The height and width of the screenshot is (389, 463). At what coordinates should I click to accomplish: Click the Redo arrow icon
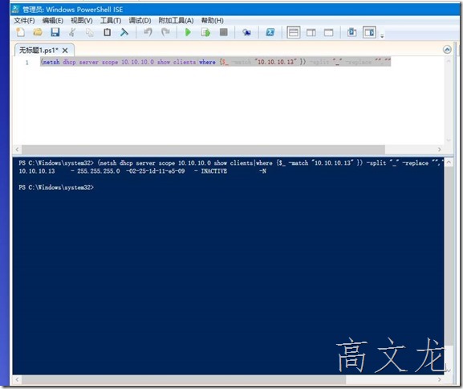click(165, 32)
